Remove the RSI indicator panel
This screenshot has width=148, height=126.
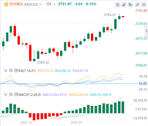(x=6, y=71)
